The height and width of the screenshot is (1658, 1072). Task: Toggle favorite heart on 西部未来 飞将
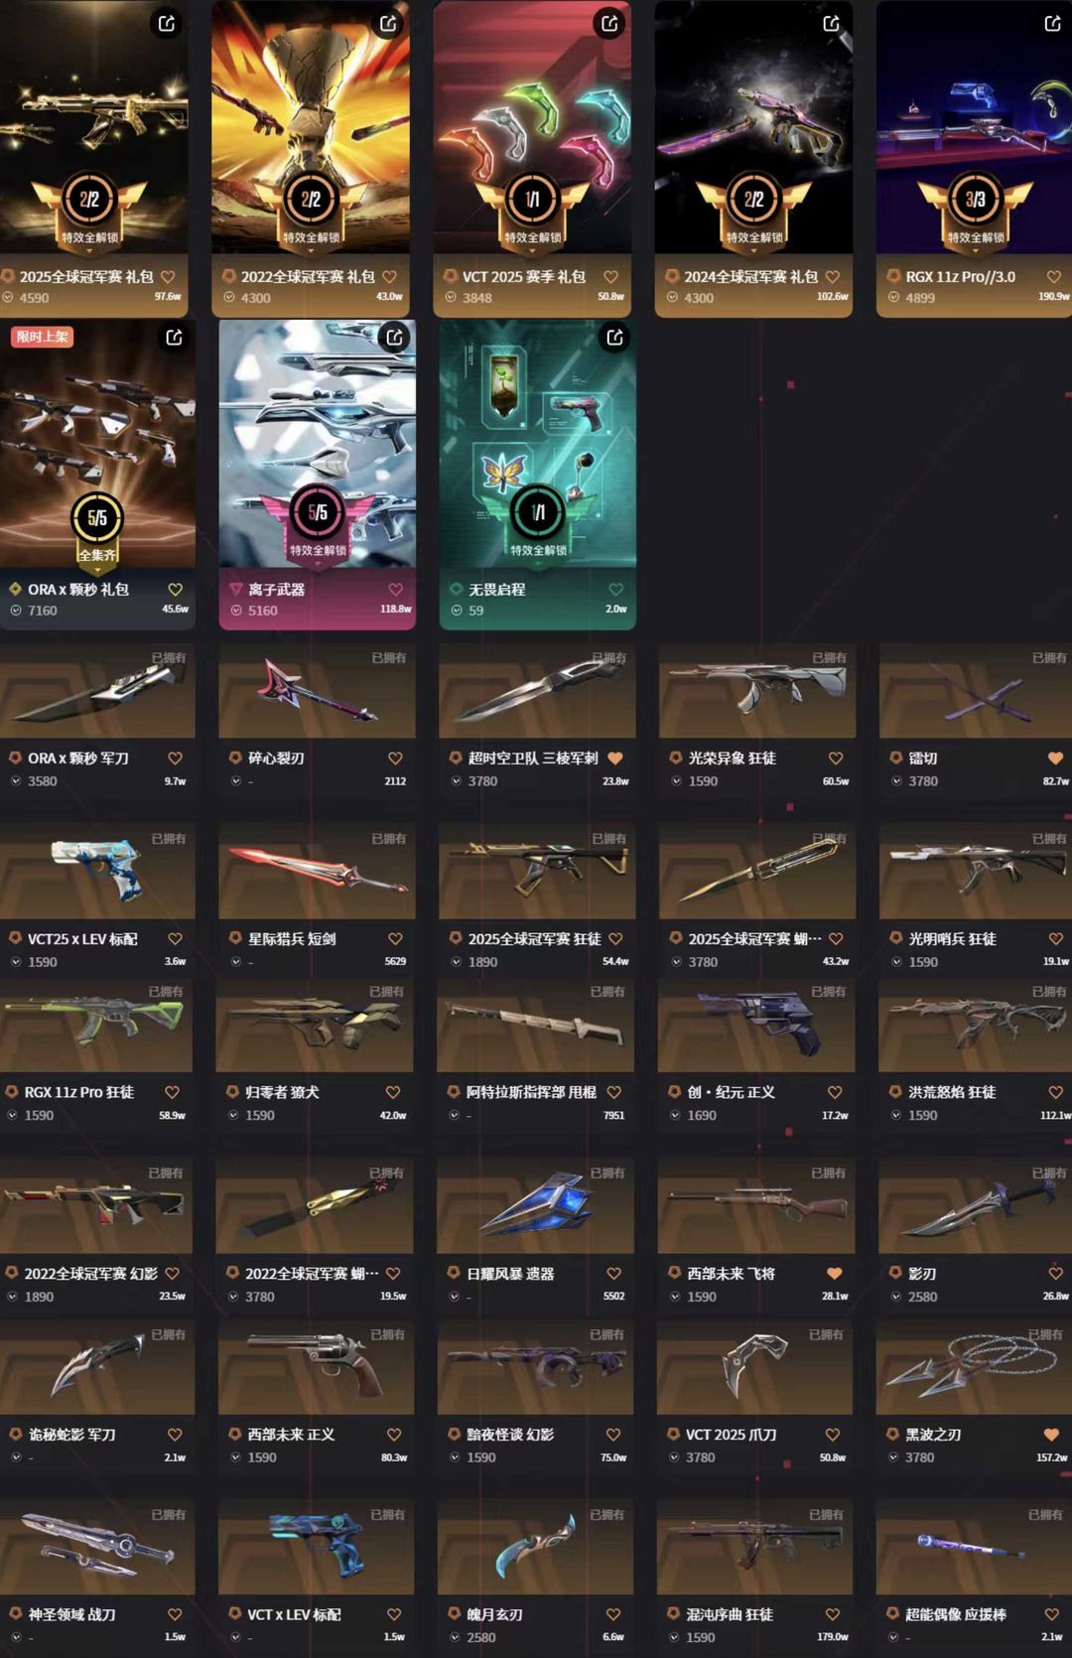click(x=834, y=1274)
